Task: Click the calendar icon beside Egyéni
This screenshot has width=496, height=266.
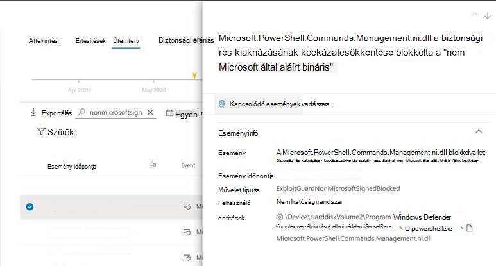Action: [x=170, y=113]
